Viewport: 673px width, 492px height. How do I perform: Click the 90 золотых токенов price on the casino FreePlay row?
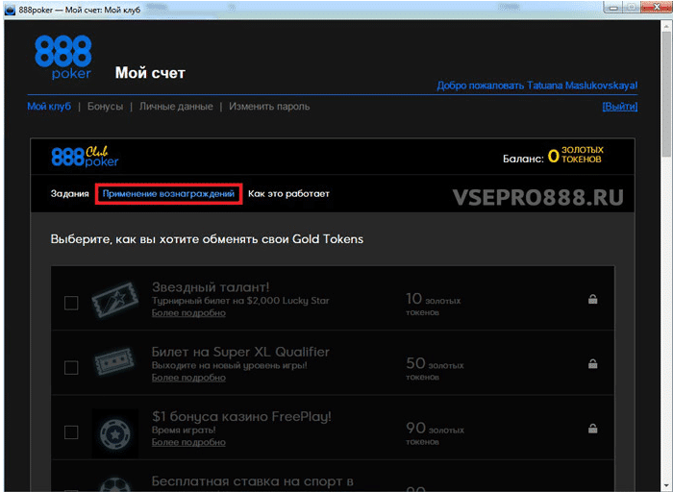click(435, 433)
